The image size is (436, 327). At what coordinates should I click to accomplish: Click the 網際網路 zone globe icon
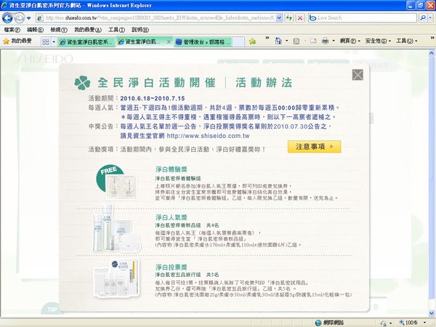click(x=318, y=323)
